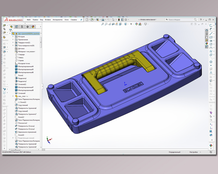Image resolution: width=218 pixels, height=174 pixels.
Task: Select Зеркальное отражение1 feature in tree
Action: tap(27, 132)
